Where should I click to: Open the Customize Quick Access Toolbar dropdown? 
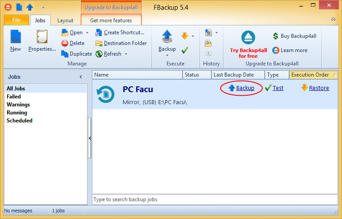click(43, 7)
